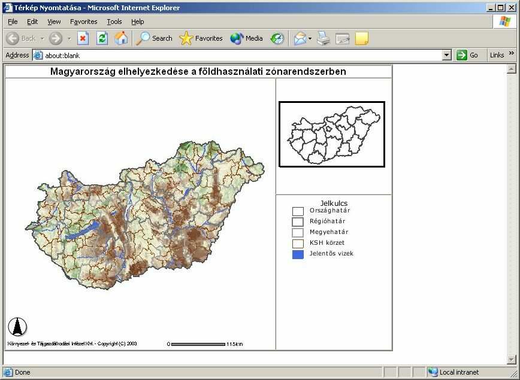520x380 pixels.
Task: Click the Edit page toolbar icon
Action: click(x=342, y=38)
